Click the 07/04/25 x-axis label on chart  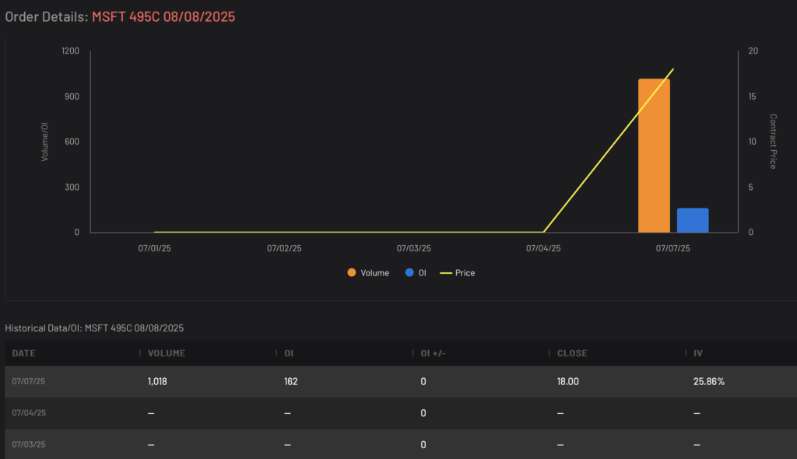tap(543, 248)
